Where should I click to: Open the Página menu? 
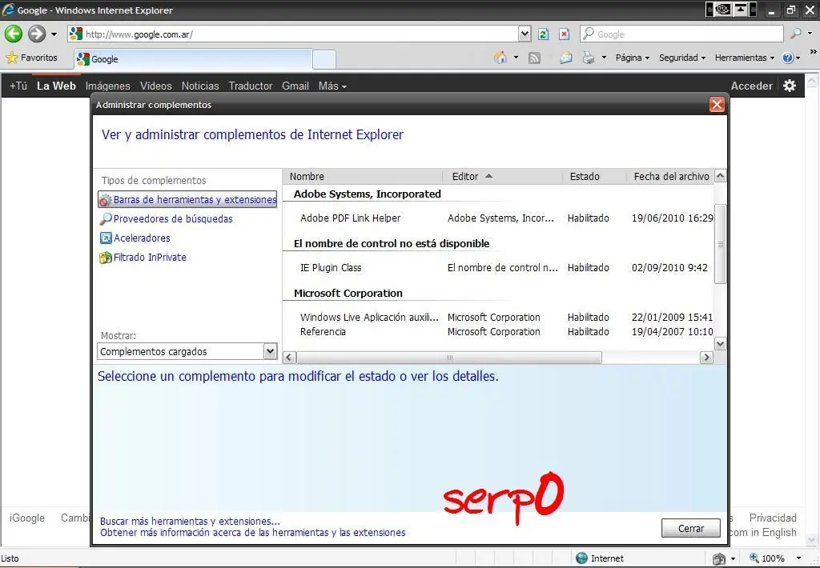click(x=633, y=58)
